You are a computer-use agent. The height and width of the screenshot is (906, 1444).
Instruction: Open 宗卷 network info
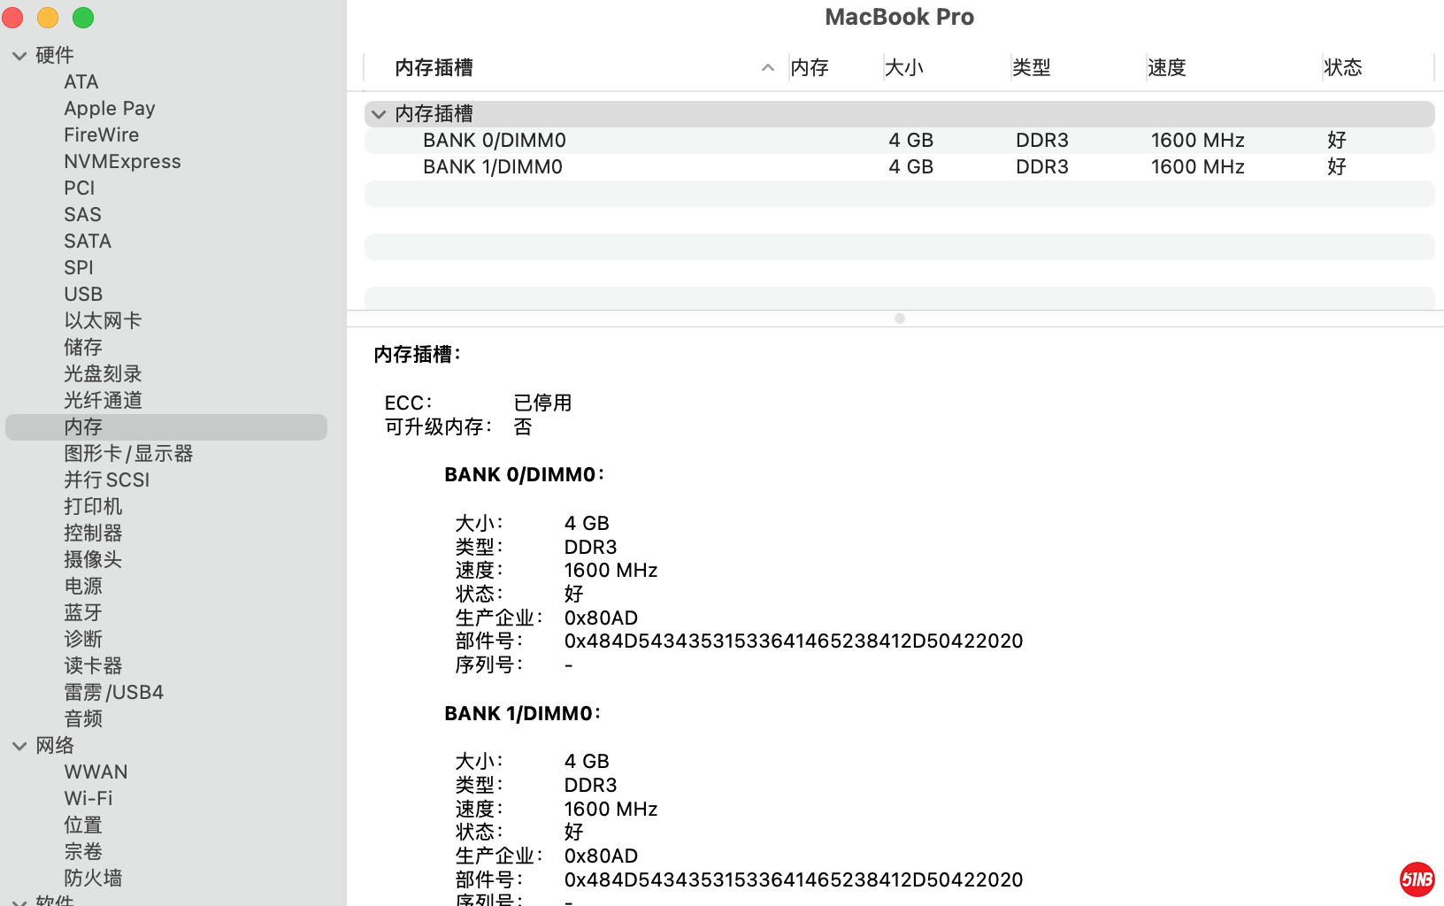[83, 852]
